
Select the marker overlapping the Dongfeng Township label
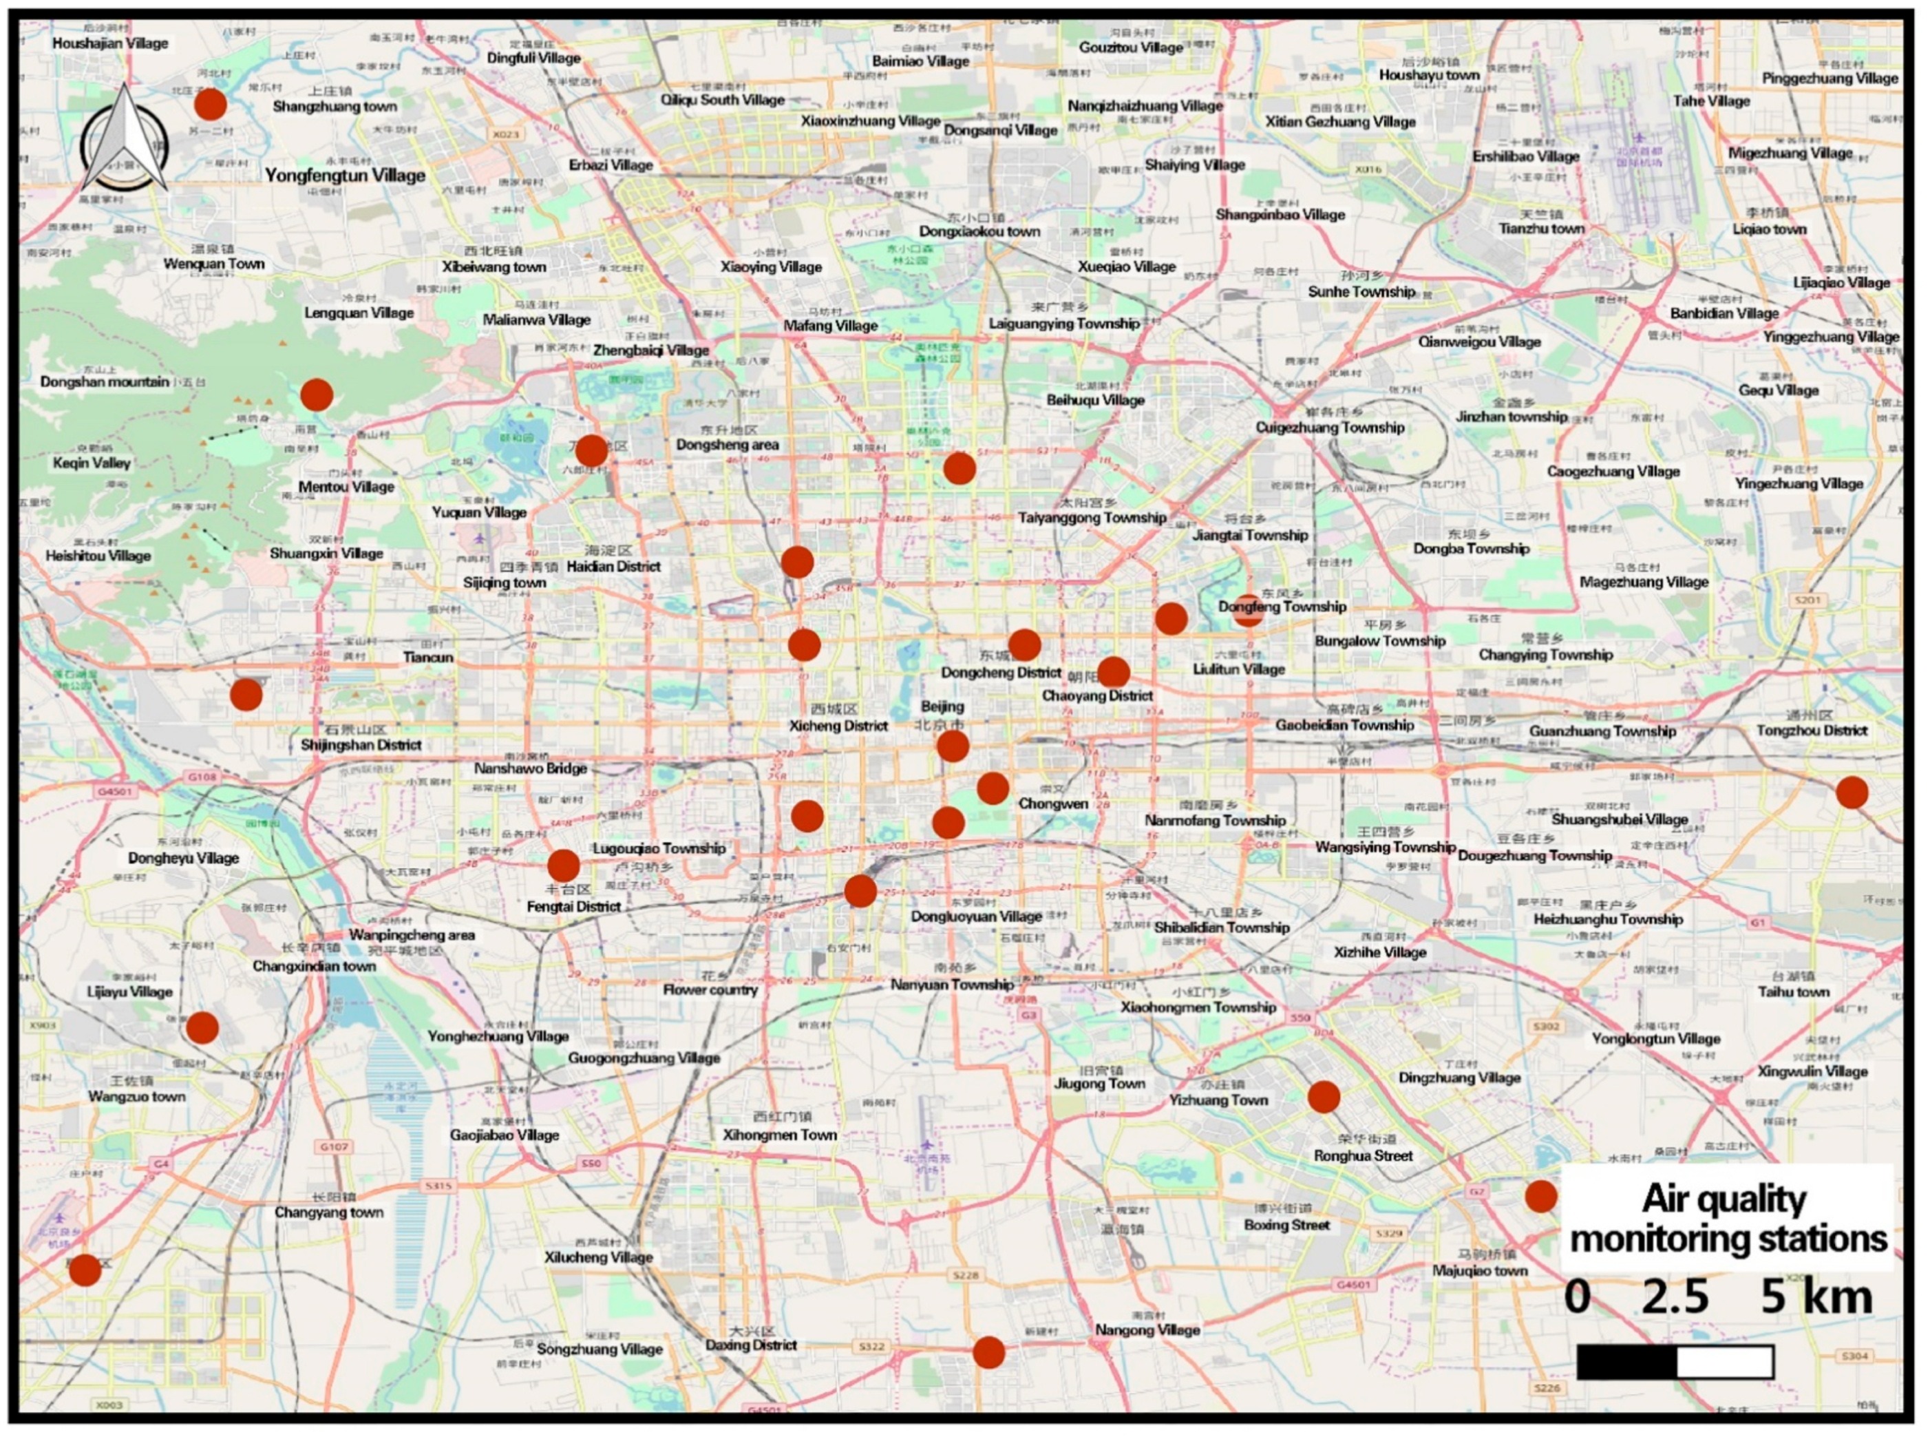point(1247,611)
